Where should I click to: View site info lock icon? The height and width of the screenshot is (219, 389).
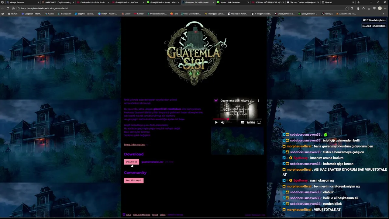click(19, 8)
